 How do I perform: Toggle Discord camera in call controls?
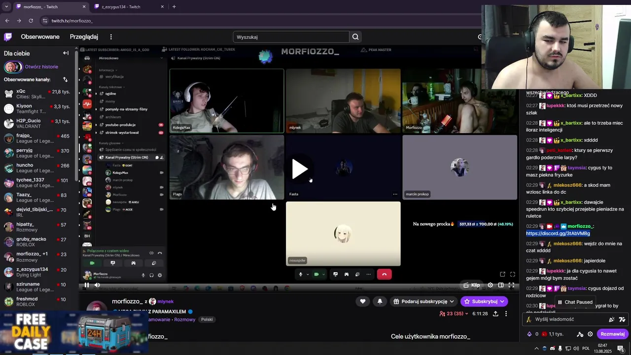(316, 275)
